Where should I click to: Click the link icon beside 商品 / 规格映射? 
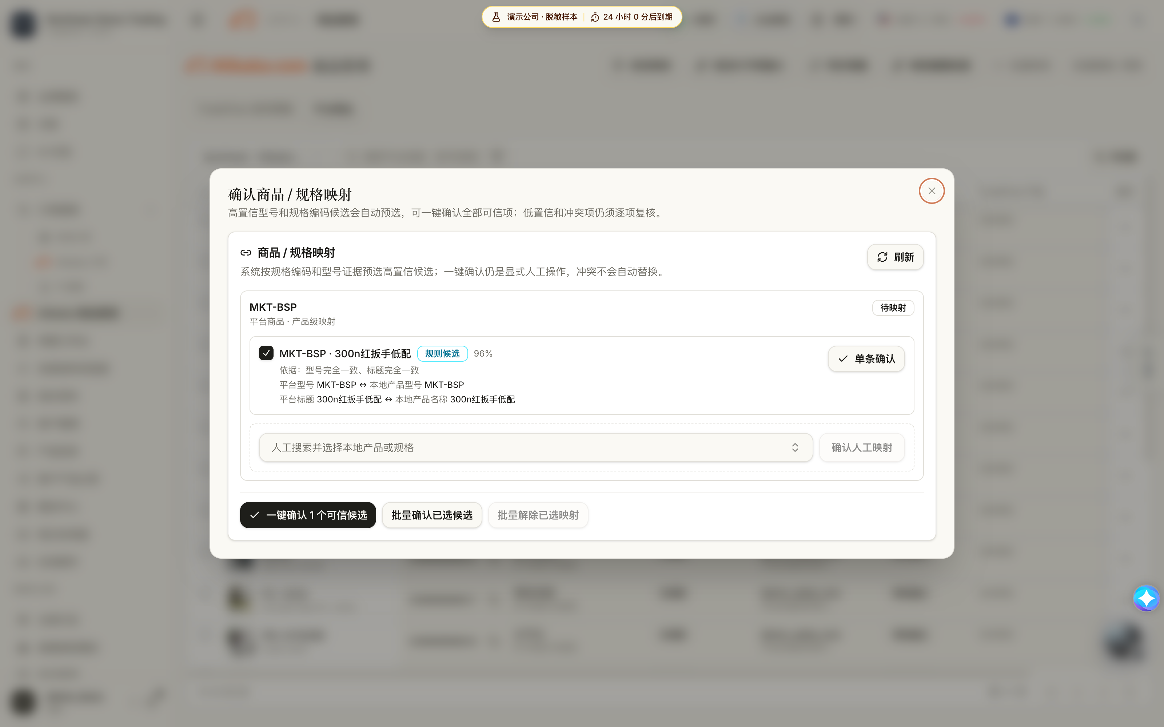[246, 252]
